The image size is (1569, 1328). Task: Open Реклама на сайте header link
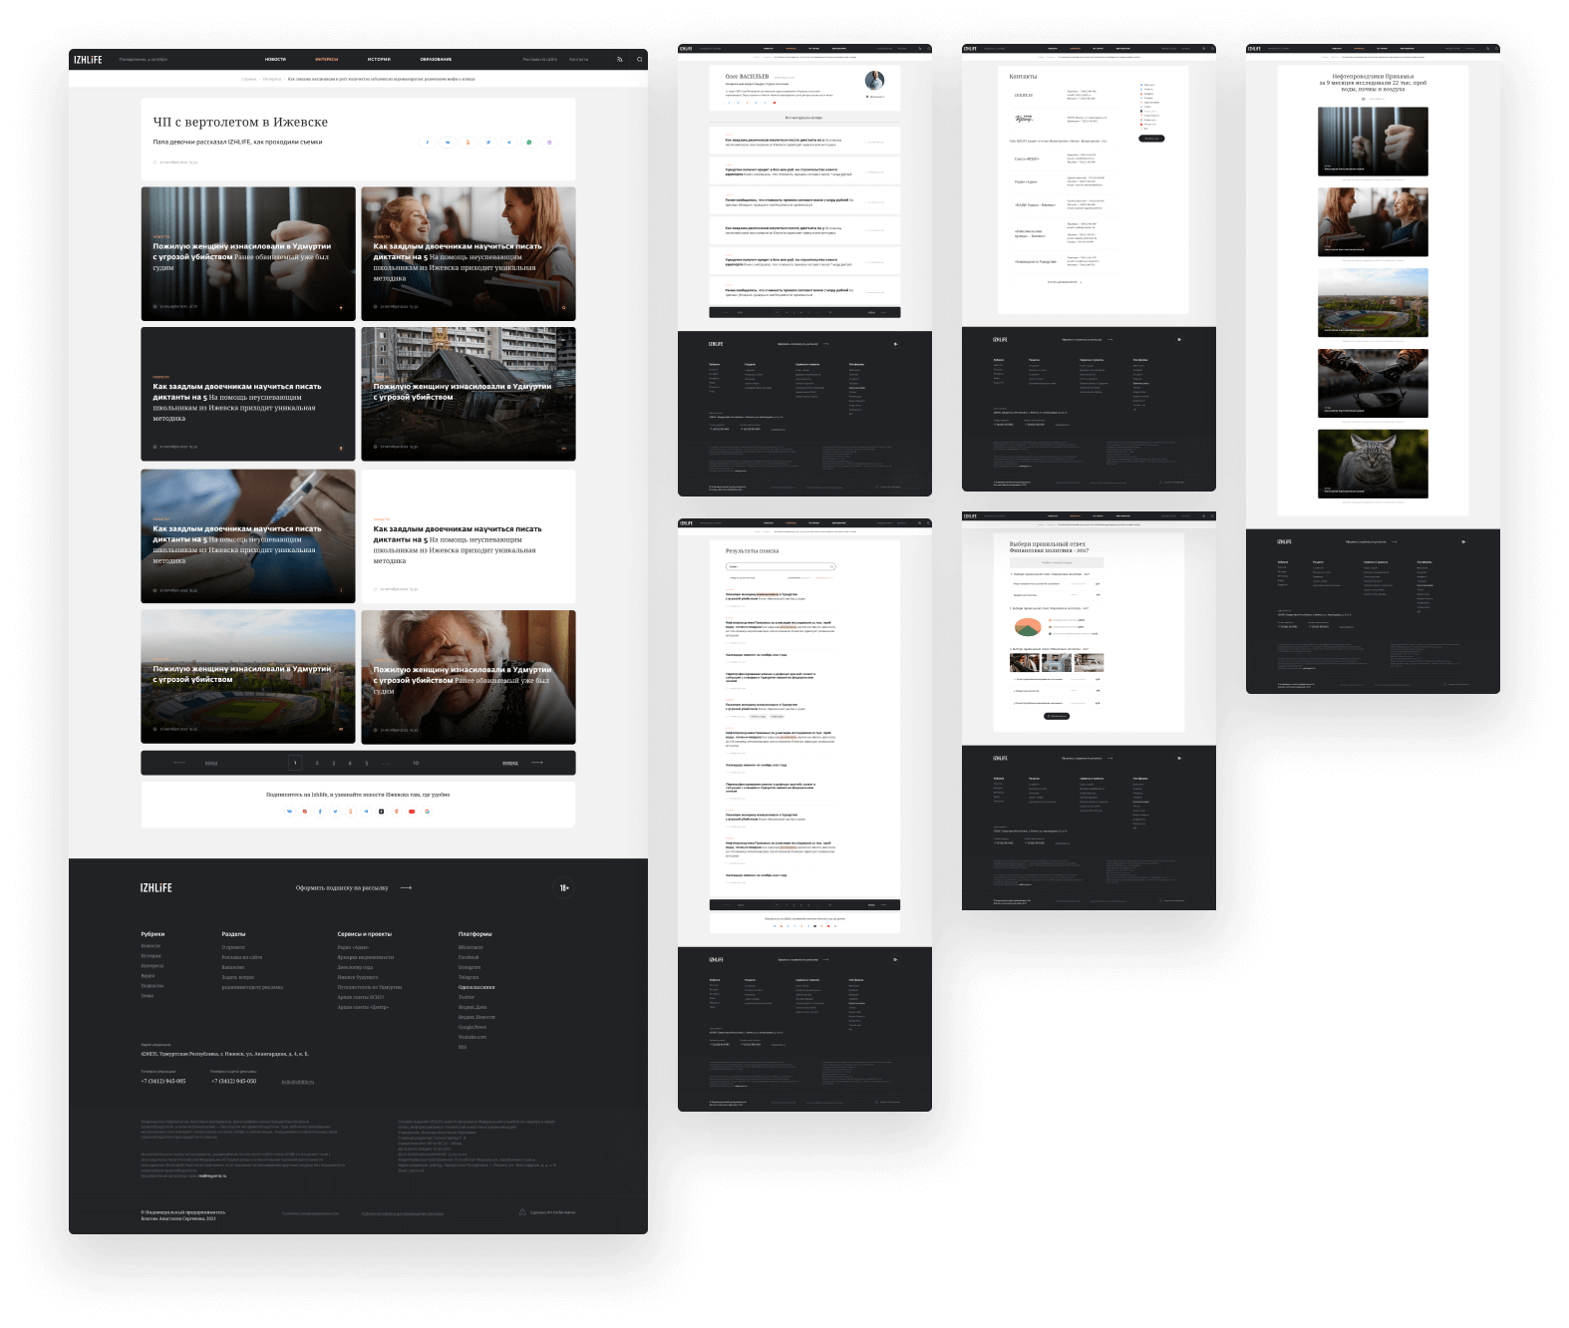point(539,60)
